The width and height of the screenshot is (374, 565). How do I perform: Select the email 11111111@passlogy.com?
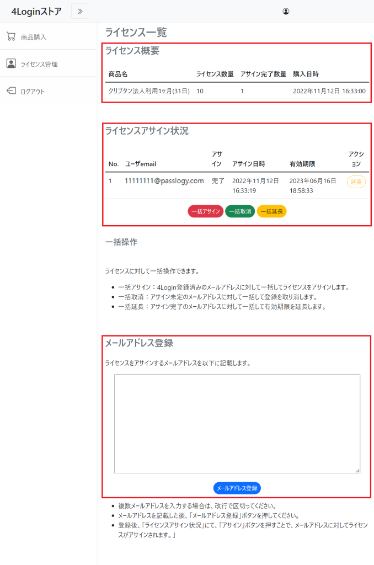coord(164,181)
